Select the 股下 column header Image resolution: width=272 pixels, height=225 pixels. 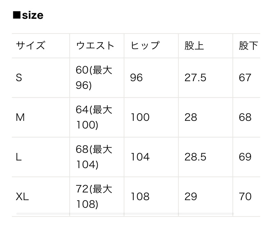(x=249, y=45)
